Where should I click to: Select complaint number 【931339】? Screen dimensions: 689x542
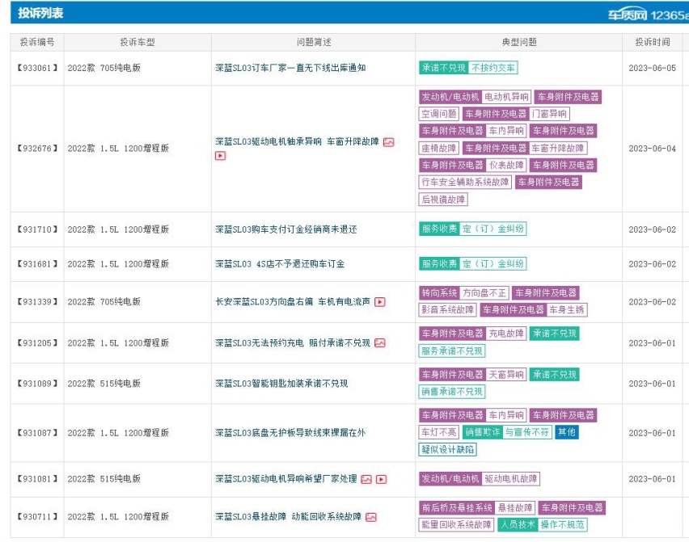pos(37,301)
